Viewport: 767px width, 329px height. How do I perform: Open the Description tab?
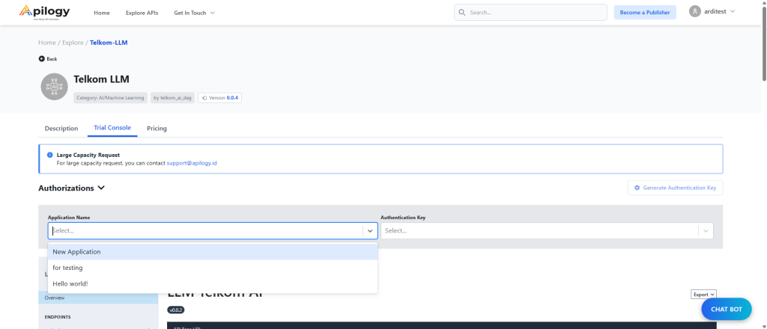(61, 129)
